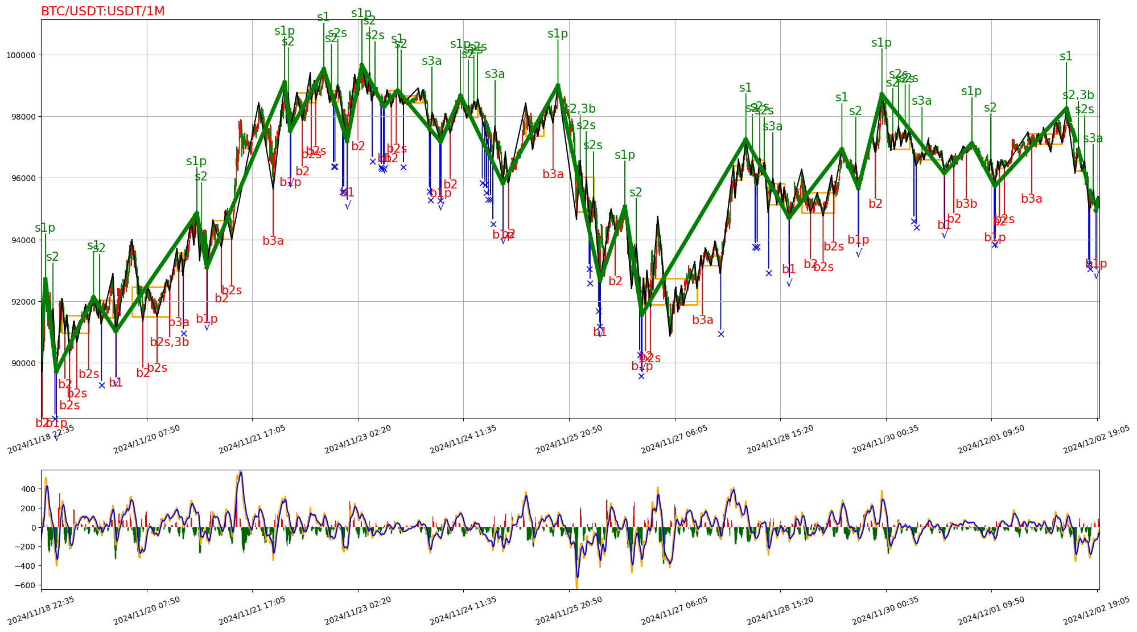
Task: Click the red "b3b" buy signal label
Action: point(966,204)
